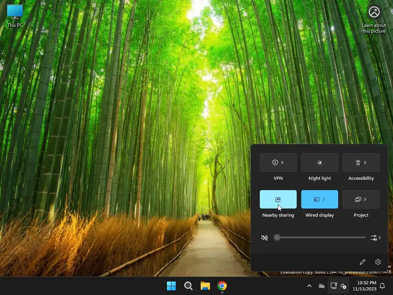Open This PC desktop icon
The width and height of the screenshot is (393, 295).
tap(15, 15)
